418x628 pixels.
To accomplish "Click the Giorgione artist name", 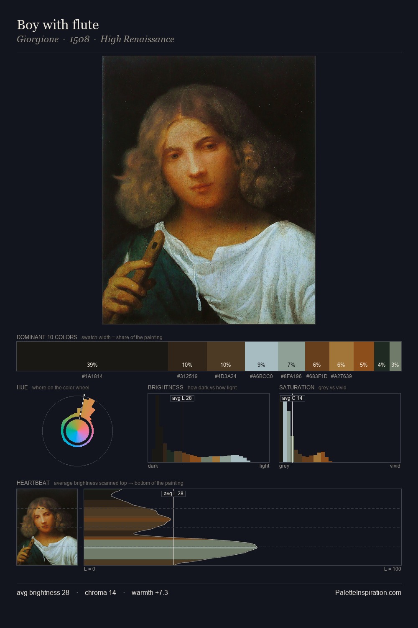I will tap(38, 39).
